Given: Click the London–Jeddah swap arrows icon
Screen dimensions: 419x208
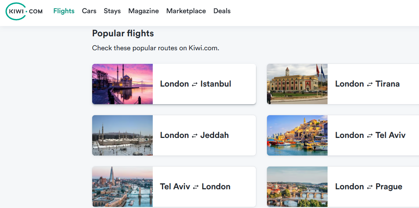Looking at the screenshot, I should click(195, 136).
